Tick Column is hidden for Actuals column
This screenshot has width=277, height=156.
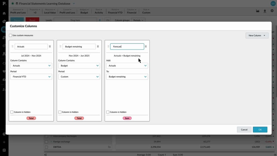click(x=12, y=112)
